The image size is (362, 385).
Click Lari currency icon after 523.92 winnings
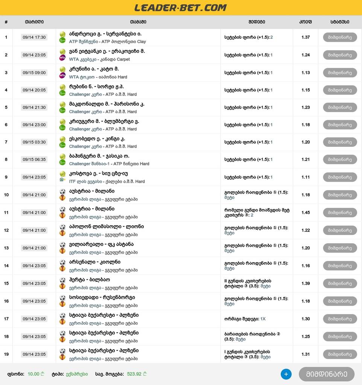145,374
